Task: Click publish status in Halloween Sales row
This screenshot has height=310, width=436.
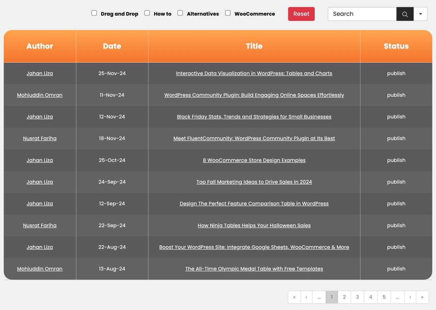Action: pos(396,225)
